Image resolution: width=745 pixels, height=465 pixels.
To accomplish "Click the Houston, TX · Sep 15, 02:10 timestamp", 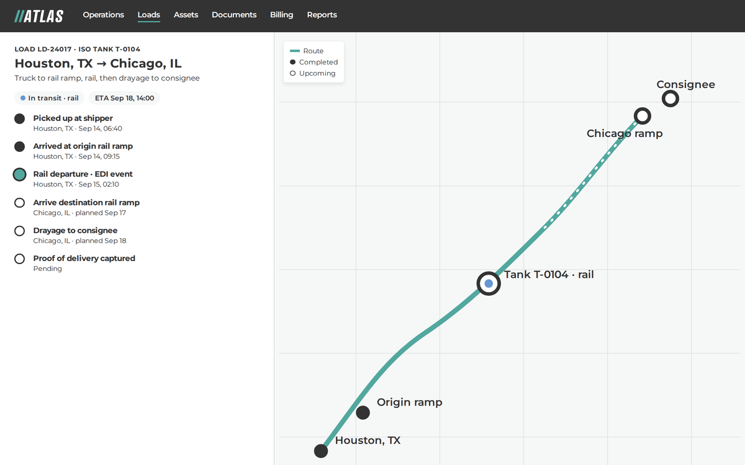I will 76,185.
